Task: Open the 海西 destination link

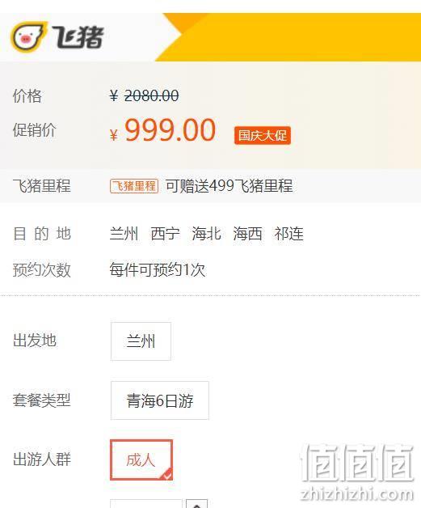Action: pyautogui.click(x=247, y=234)
